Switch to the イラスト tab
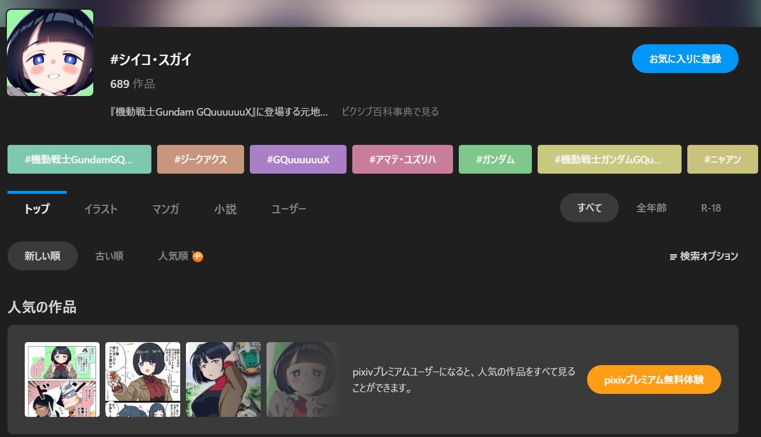Viewport: 761px width, 437px height. pos(101,209)
